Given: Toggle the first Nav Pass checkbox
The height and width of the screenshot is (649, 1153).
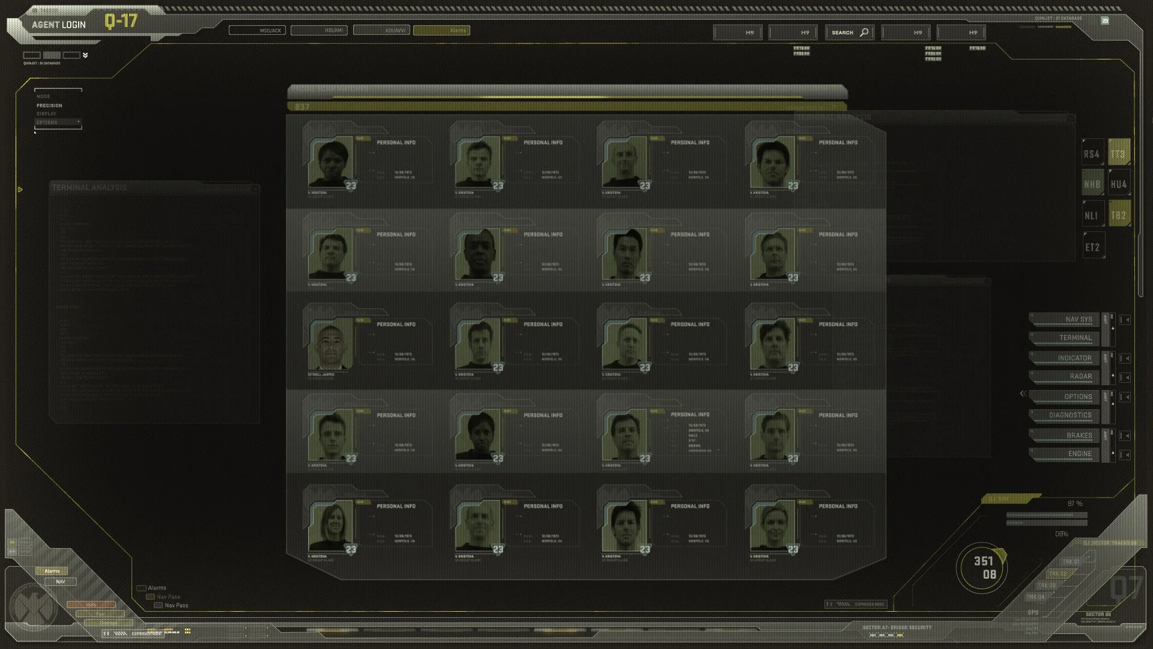Looking at the screenshot, I should [150, 597].
